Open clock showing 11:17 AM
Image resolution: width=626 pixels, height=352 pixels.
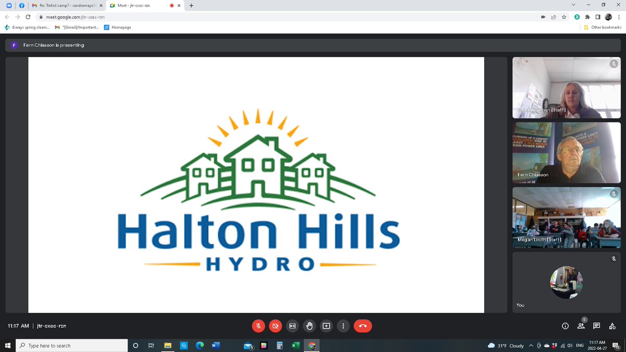click(596, 345)
